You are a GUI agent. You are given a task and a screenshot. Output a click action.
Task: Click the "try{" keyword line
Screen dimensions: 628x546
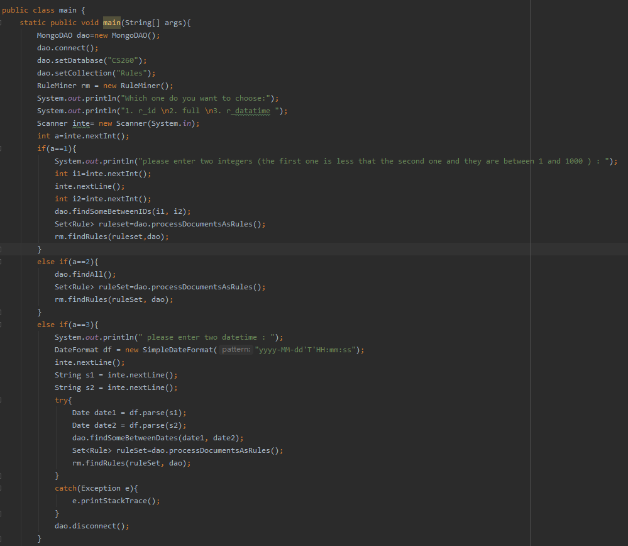pos(63,400)
